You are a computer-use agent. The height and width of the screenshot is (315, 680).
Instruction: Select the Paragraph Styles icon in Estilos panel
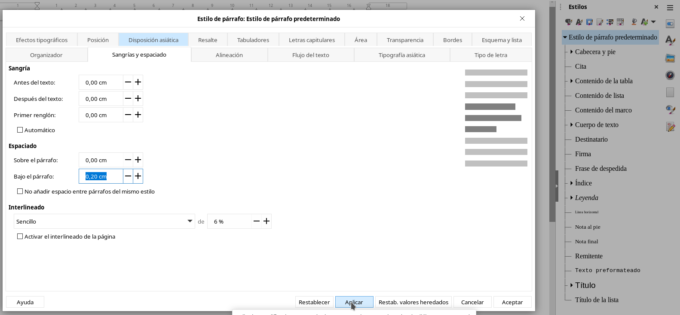pos(569,22)
